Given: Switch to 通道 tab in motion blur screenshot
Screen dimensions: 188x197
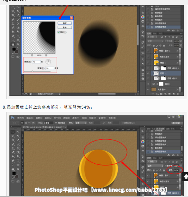Looking at the screenshot, I should (x=155, y=33).
